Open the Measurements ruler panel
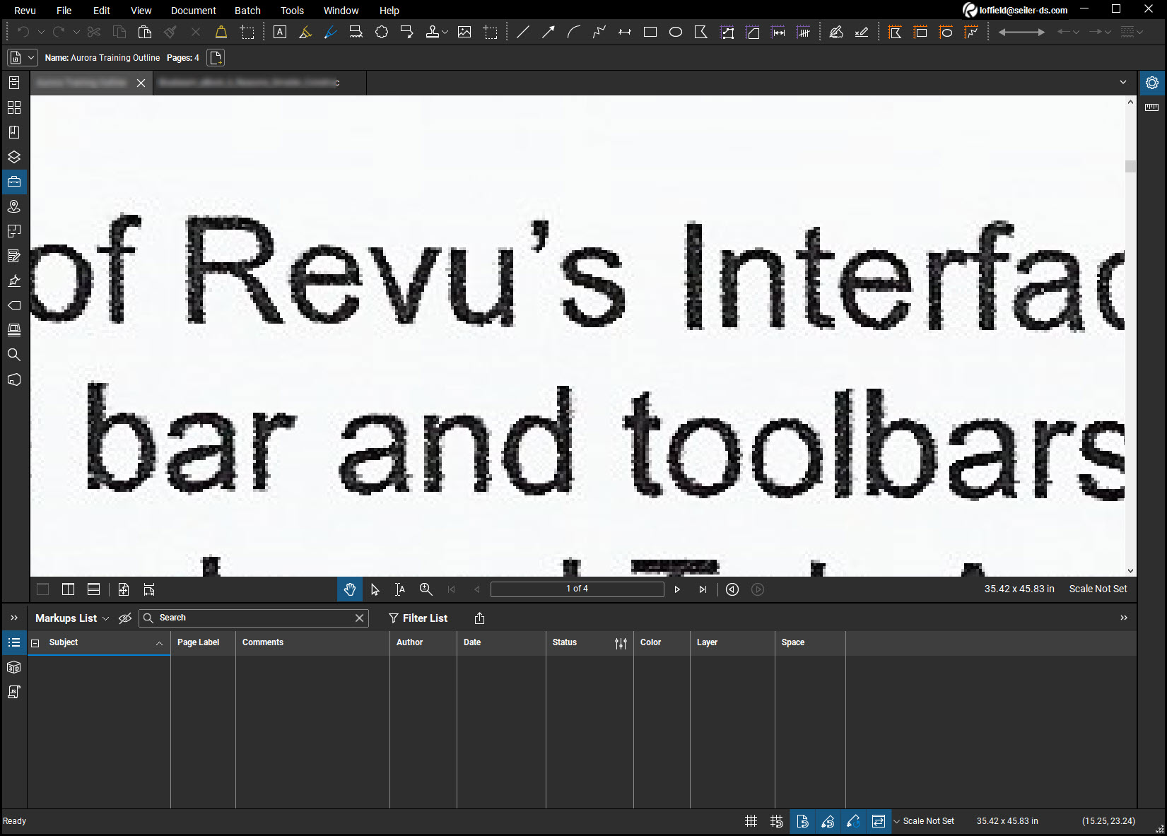 coord(1152,107)
